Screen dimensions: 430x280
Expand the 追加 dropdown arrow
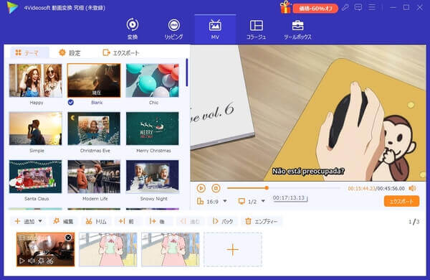[x=40, y=221]
